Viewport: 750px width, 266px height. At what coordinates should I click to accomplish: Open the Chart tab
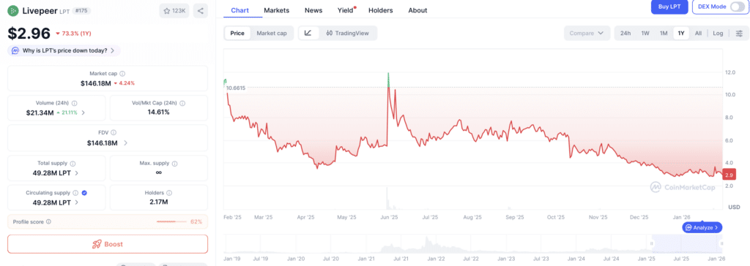(240, 10)
